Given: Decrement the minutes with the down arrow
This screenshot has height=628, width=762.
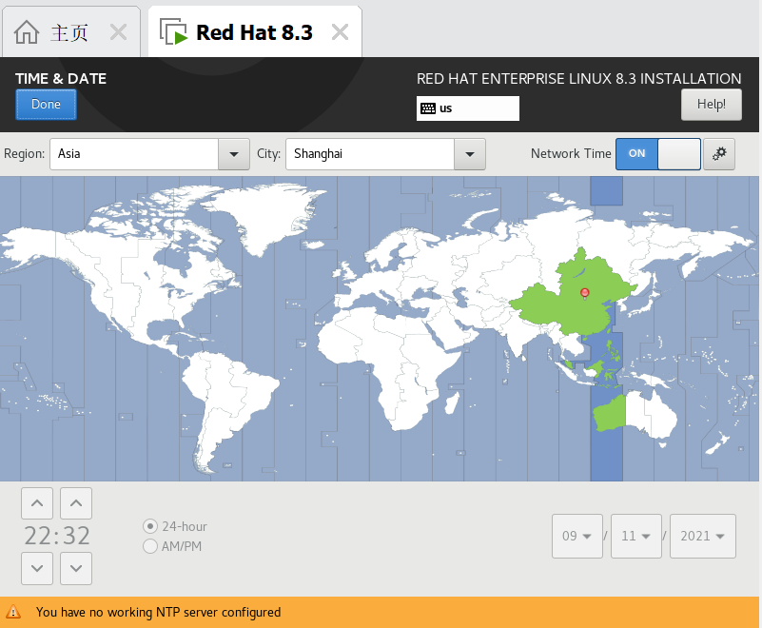Looking at the screenshot, I should 75,568.
